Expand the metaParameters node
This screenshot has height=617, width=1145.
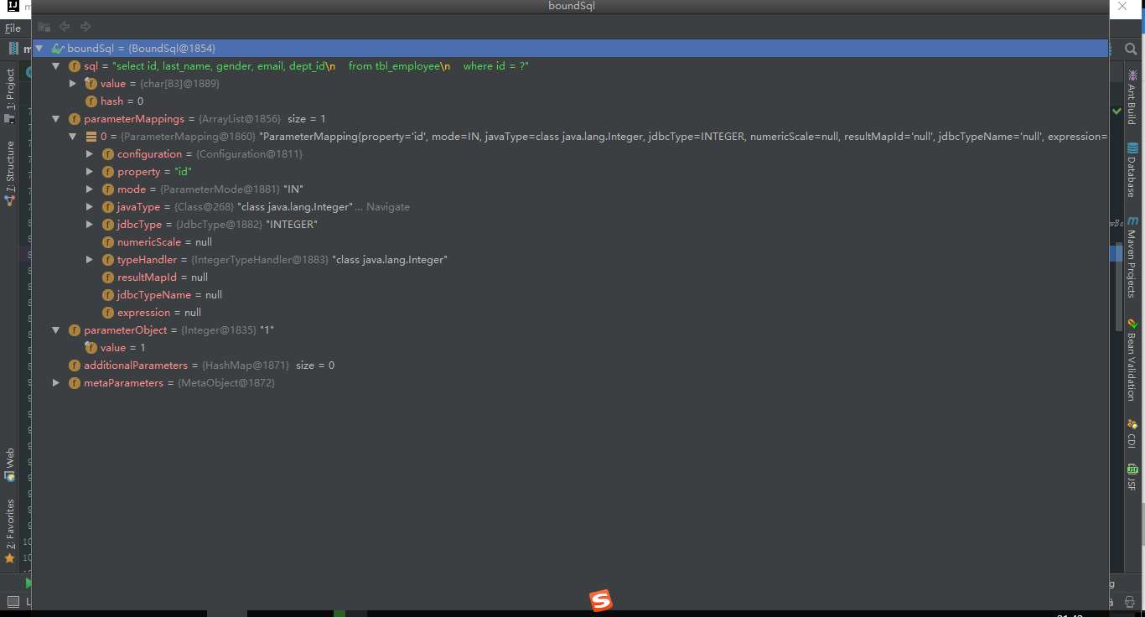pyautogui.click(x=56, y=382)
